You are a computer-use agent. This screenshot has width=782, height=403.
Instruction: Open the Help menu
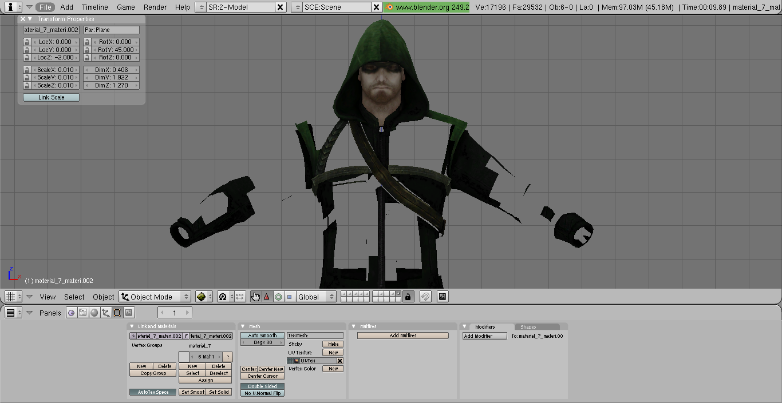pyautogui.click(x=183, y=7)
